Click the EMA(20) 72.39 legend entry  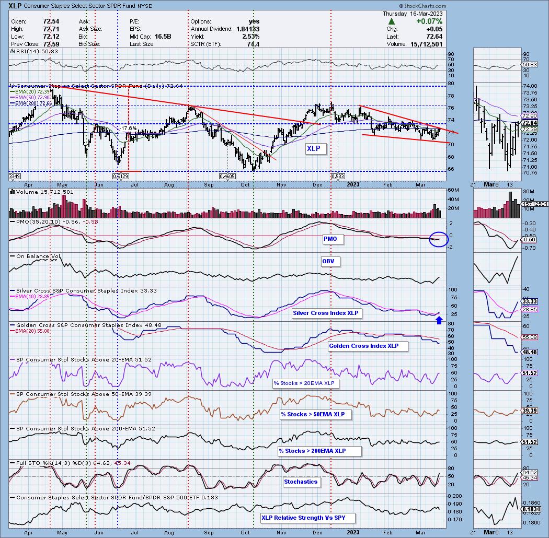[x=31, y=91]
